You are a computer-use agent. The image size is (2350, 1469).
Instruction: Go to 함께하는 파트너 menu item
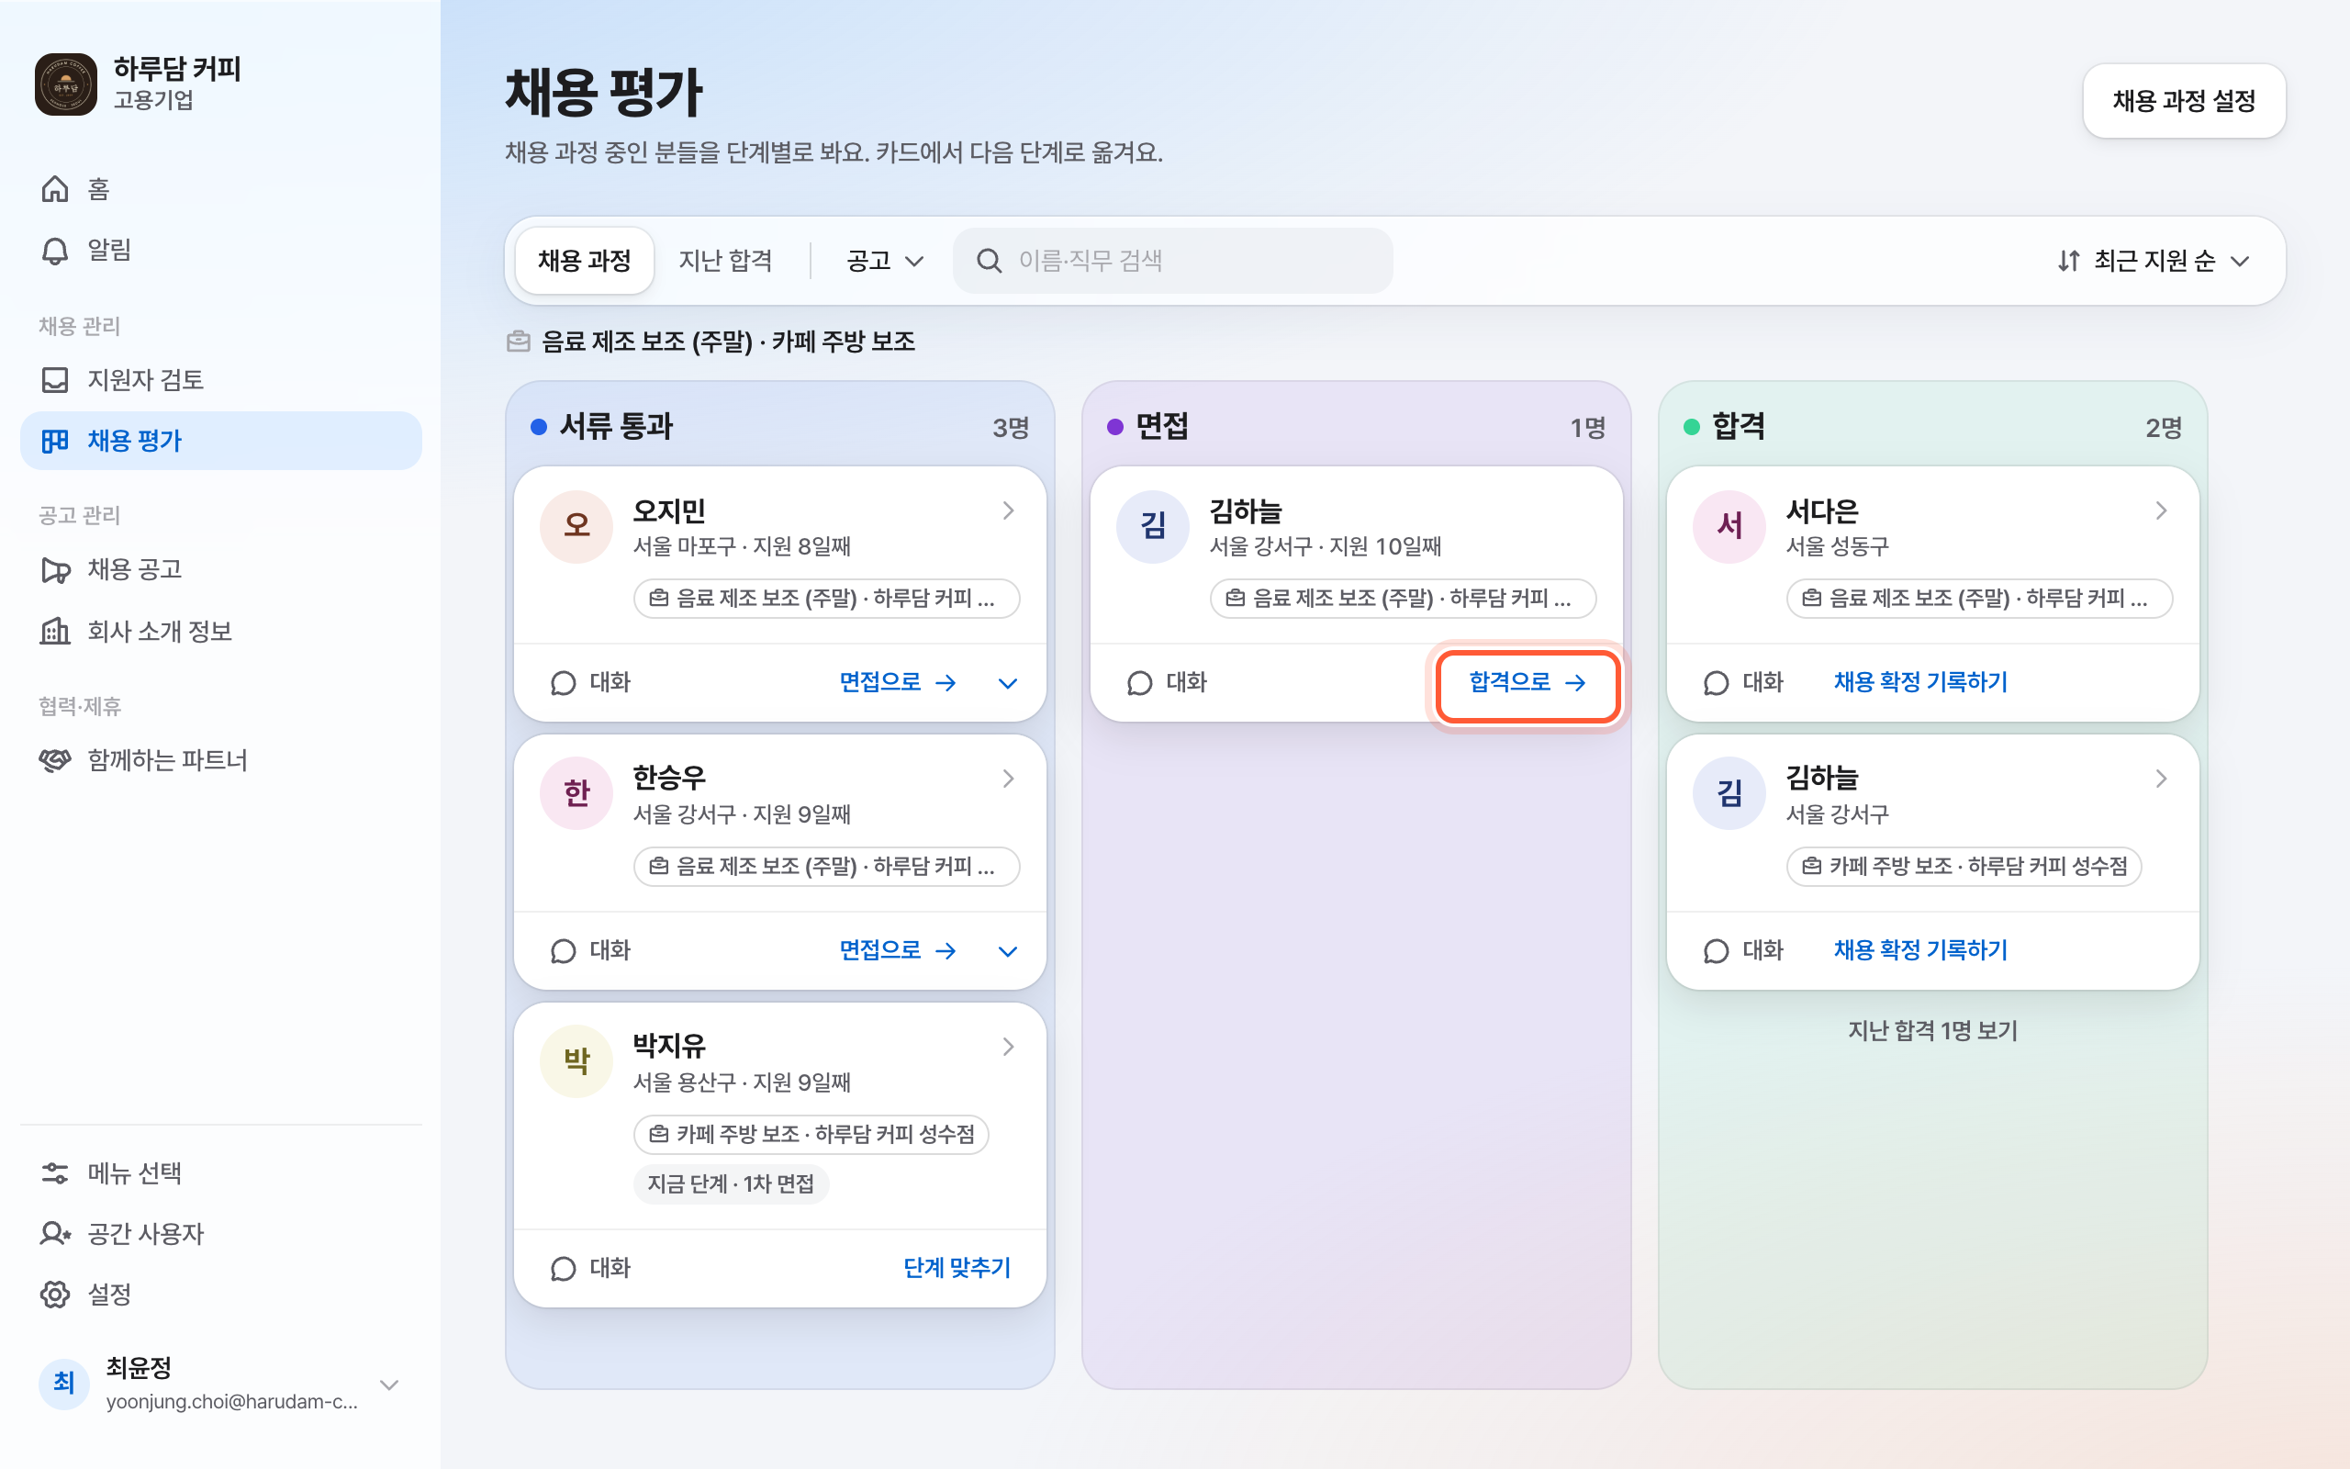[220, 760]
